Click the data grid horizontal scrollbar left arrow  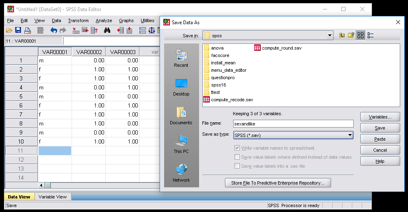[x=41, y=185]
